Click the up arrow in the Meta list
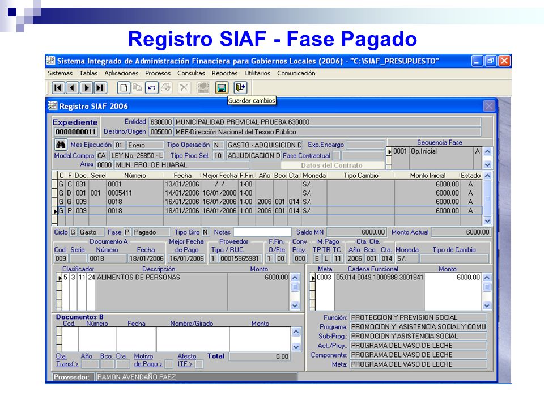This screenshot has height=408, width=544. pyautogui.click(x=487, y=278)
